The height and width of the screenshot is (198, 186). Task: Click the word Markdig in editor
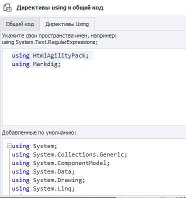point(45,64)
